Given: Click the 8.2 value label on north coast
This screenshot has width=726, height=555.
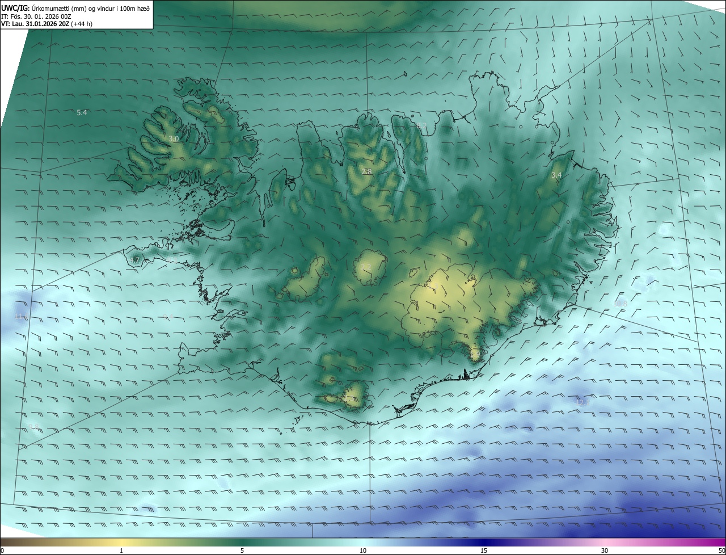Looking at the screenshot, I should (421, 125).
